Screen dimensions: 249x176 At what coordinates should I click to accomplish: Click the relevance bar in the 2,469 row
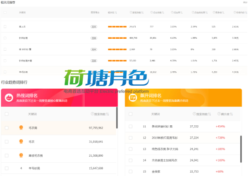point(117,49)
